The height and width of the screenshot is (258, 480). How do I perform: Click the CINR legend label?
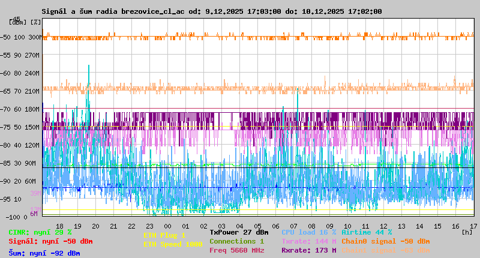click(40, 232)
